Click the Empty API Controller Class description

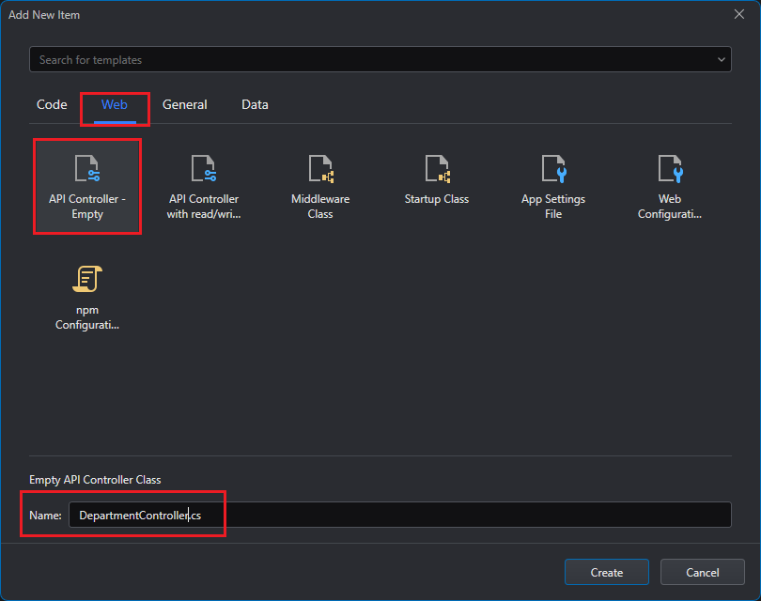[x=95, y=480]
